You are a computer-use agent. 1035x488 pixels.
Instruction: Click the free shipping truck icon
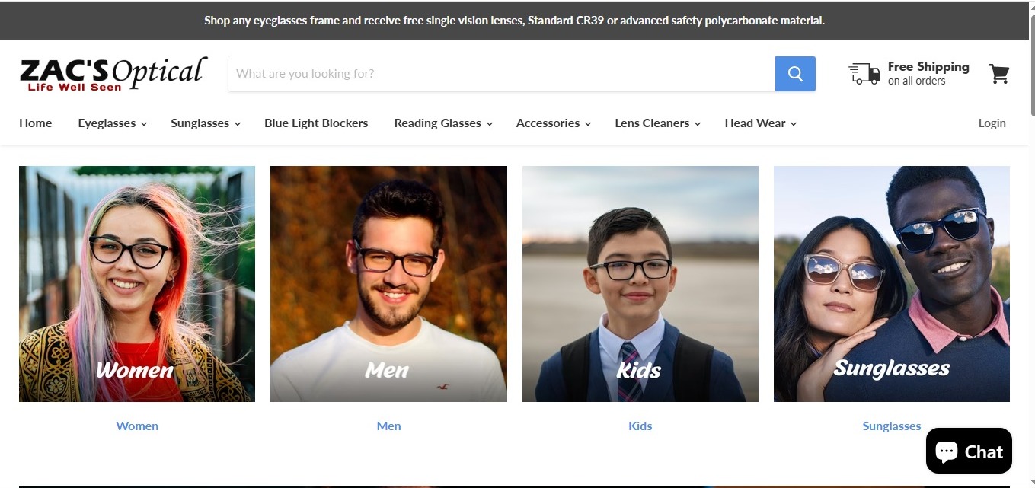click(864, 74)
